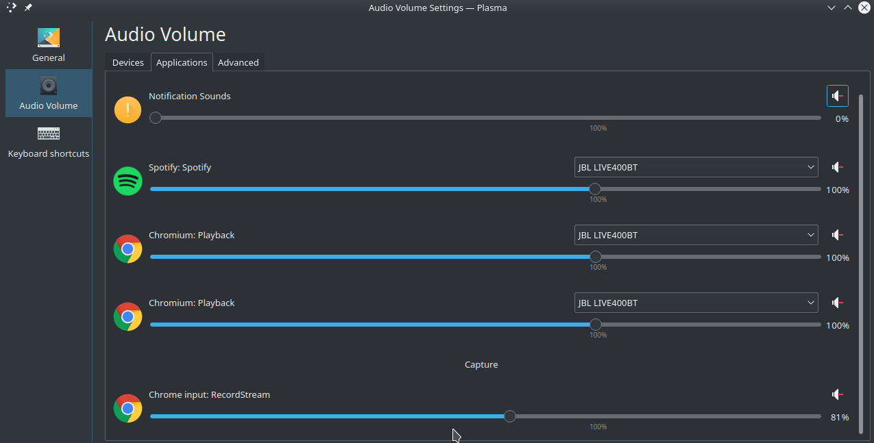
Task: Pin the window using the titlebar pin icon
Action: pyautogui.click(x=27, y=8)
